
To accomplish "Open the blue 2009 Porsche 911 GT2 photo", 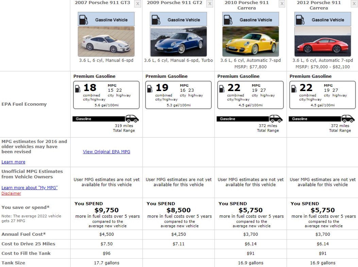I will (178, 41).
